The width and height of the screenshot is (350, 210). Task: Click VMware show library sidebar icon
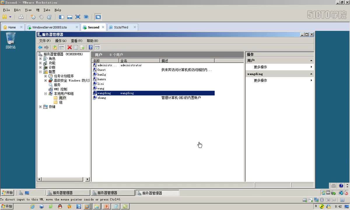tap(61, 17)
